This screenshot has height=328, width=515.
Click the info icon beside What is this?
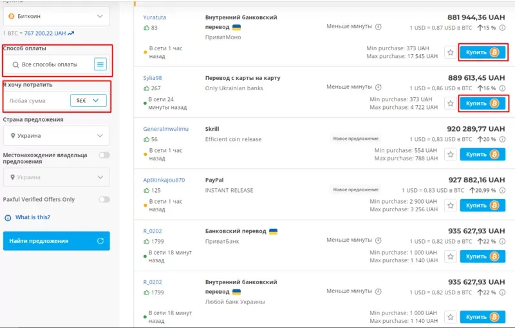8,218
